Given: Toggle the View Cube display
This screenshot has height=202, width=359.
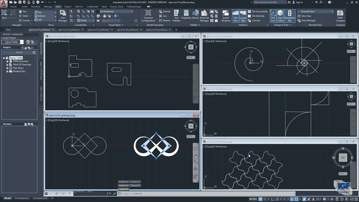Looking at the screenshot, I should pos(280,16).
